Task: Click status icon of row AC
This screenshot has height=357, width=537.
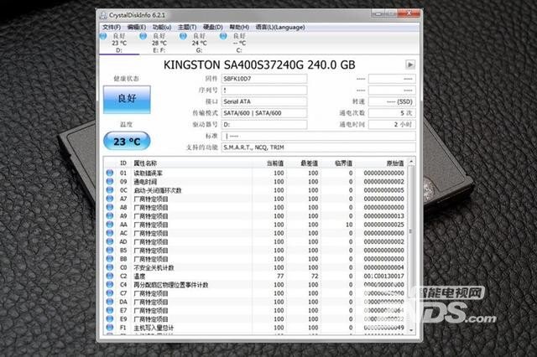Action: point(110,233)
